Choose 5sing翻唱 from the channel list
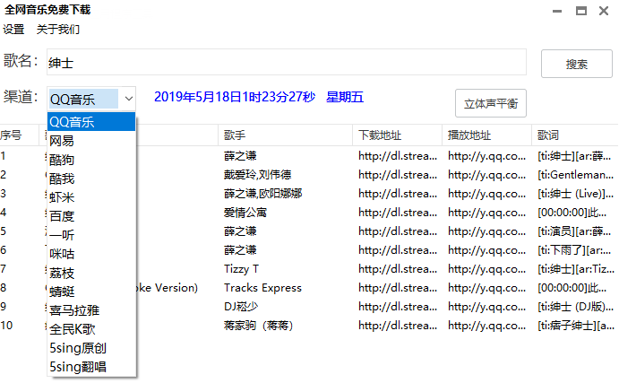The height and width of the screenshot is (392, 619). point(91,367)
